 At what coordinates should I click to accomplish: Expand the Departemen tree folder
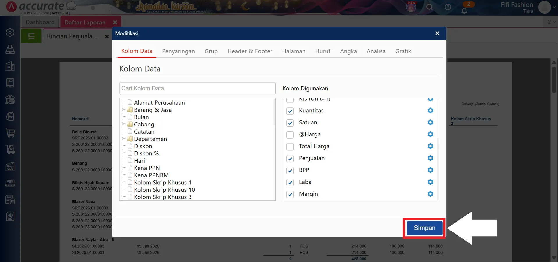pyautogui.click(x=124, y=139)
